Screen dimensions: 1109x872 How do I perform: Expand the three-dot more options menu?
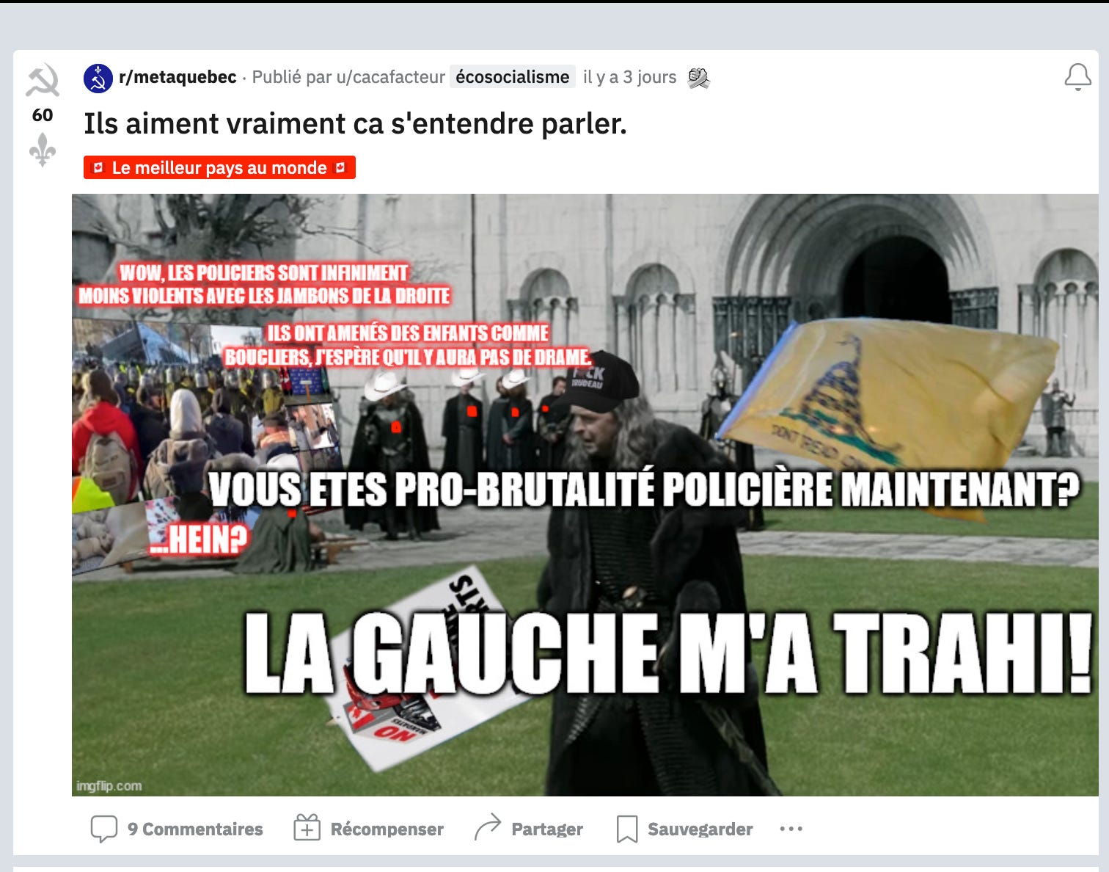(x=791, y=829)
